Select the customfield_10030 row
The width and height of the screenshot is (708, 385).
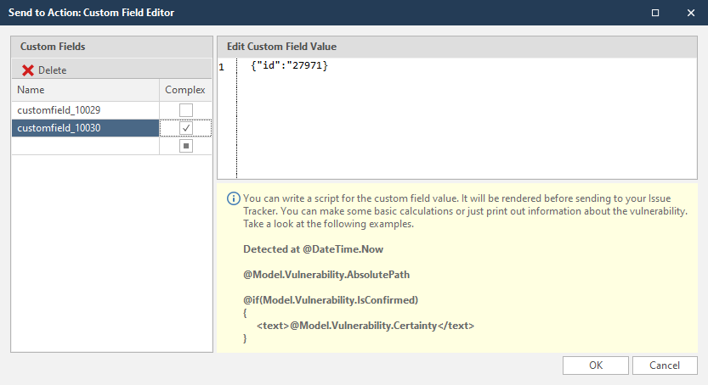click(85, 128)
